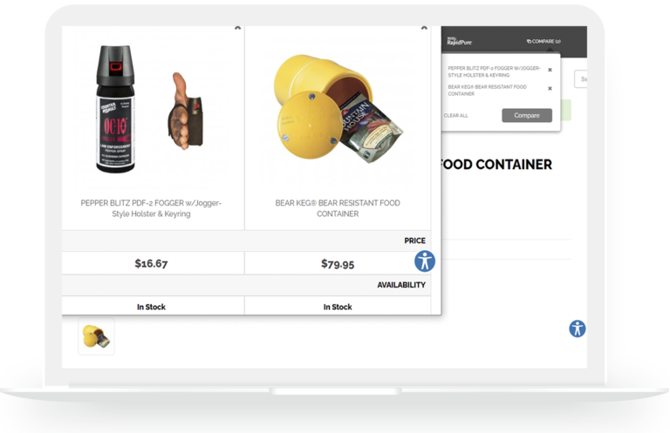Viewport: 670px width, 433px height.
Task: Click the $16.67 price cell
Action: [x=151, y=263]
